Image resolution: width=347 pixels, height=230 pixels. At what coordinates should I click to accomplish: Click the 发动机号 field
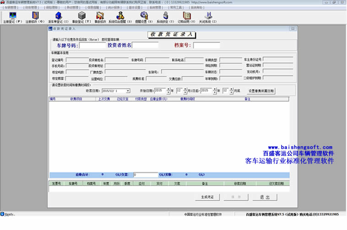(278, 71)
